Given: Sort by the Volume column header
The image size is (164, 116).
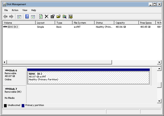Looking at the screenshot, I should 19,23.
